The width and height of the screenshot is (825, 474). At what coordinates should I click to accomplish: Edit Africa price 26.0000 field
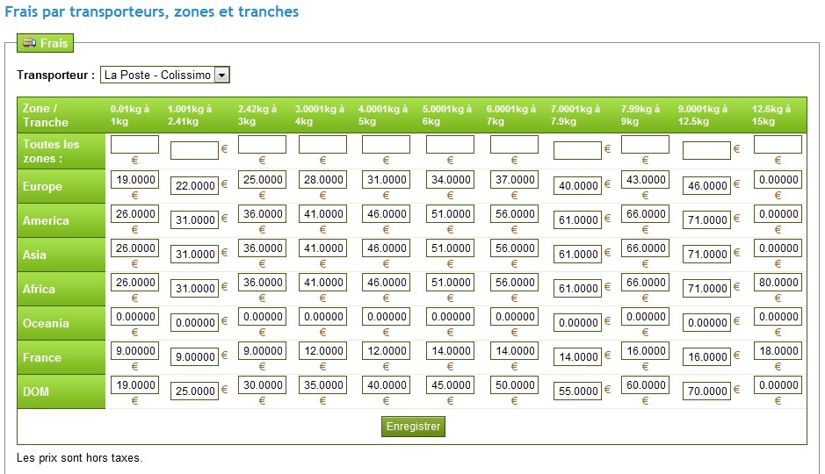(134, 282)
